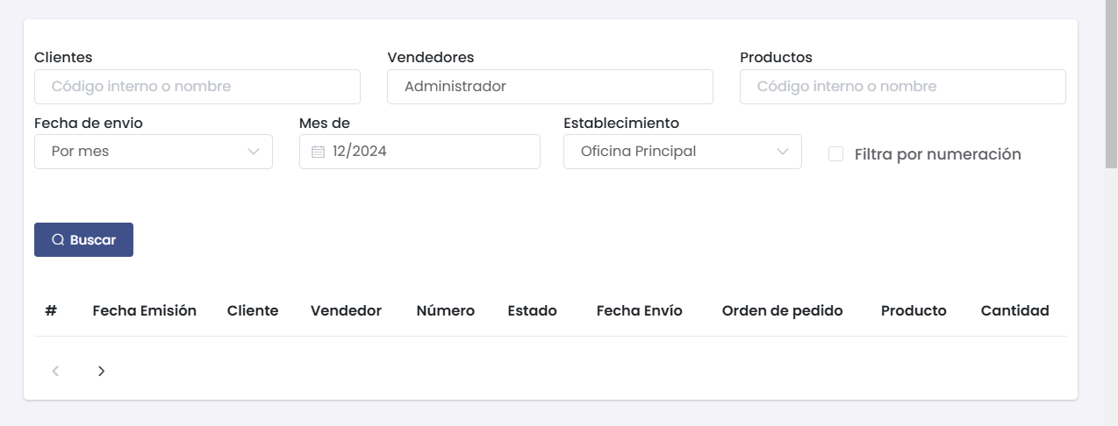Click the Oficina Principal dropdown chevron
This screenshot has height=426, width=1118.
tap(783, 152)
